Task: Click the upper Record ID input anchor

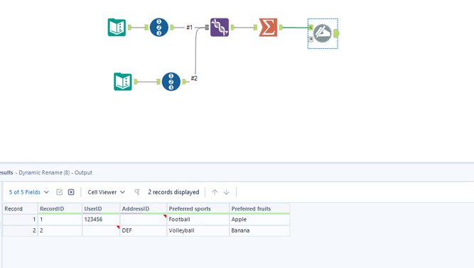Action: (x=146, y=28)
